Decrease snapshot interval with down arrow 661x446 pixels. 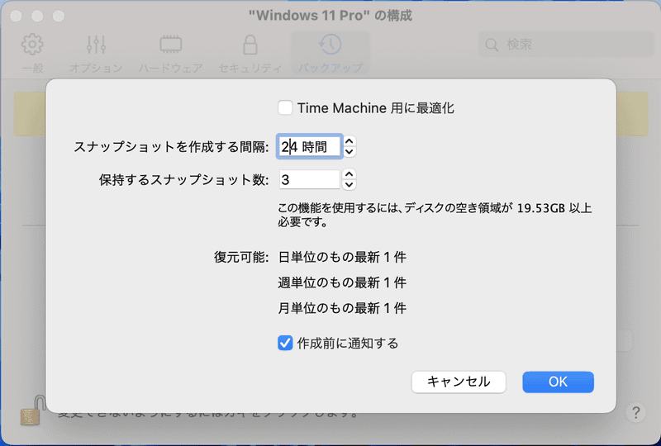pyautogui.click(x=349, y=152)
